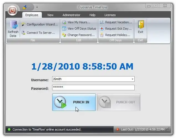Click the PUNCH OUT button

(119, 102)
